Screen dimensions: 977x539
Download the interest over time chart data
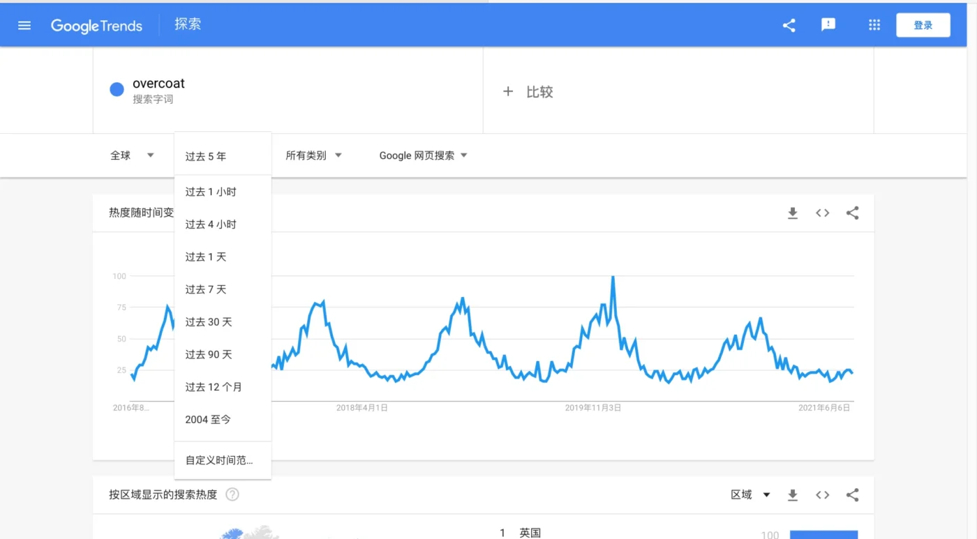[793, 213]
